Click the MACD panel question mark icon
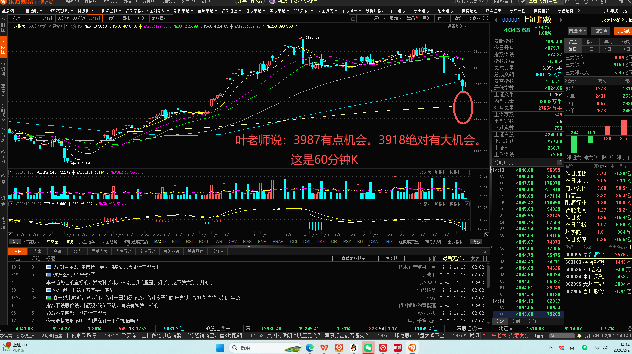 [x=11, y=204]
